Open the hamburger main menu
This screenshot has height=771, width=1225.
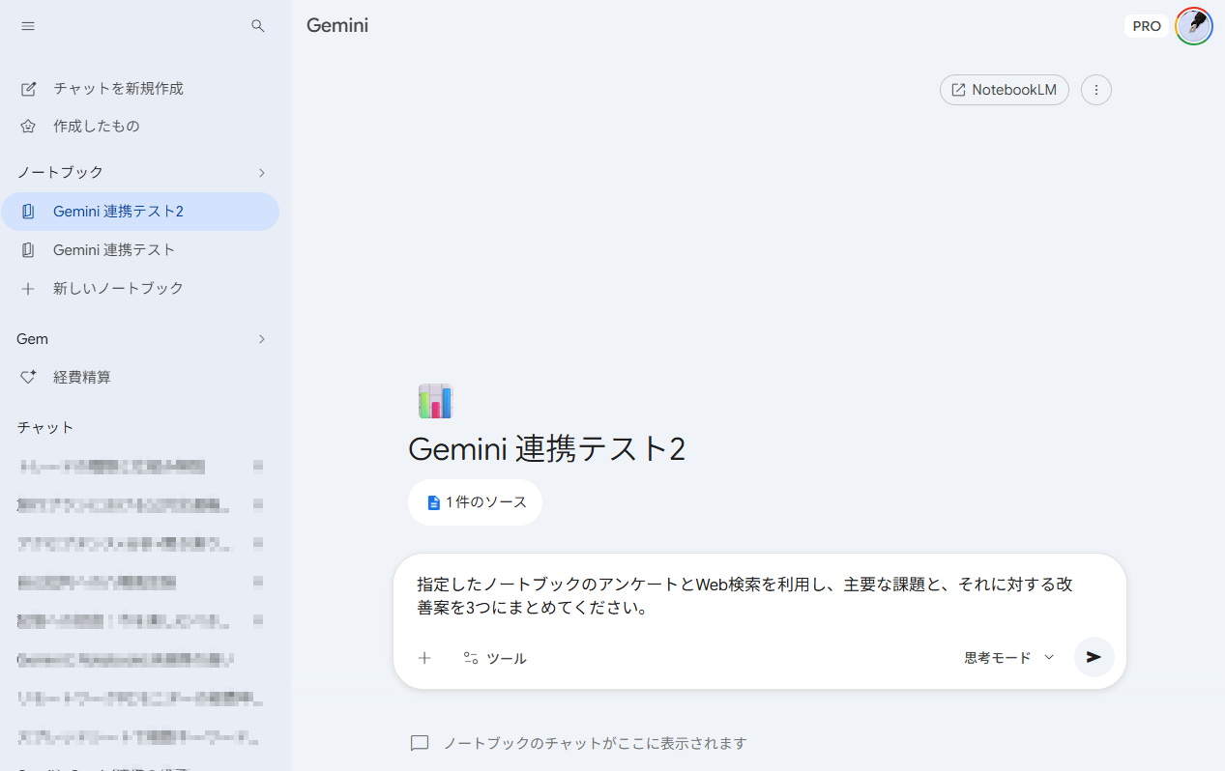click(28, 26)
